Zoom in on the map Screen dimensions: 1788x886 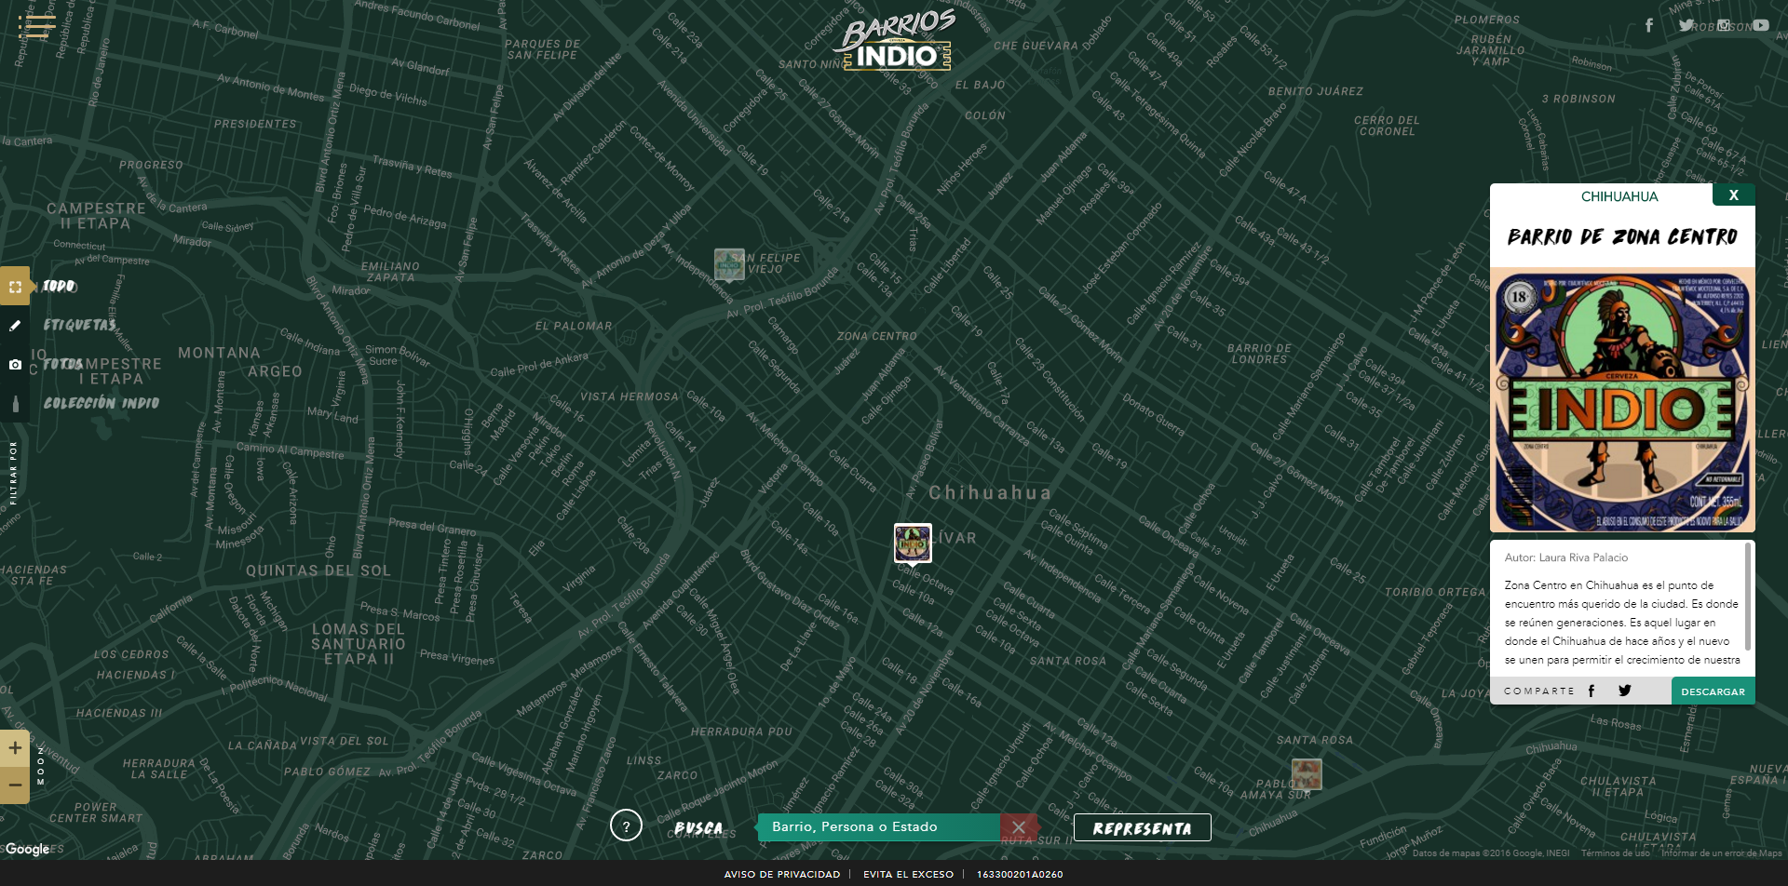pyautogui.click(x=15, y=748)
